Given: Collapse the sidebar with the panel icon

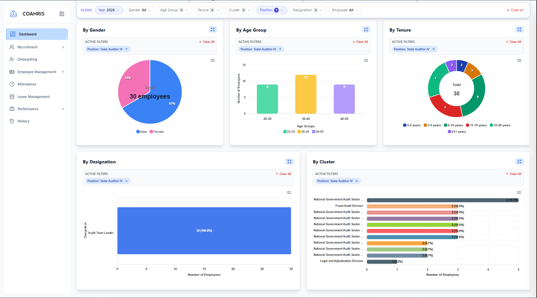Looking at the screenshot, I should tap(62, 14).
